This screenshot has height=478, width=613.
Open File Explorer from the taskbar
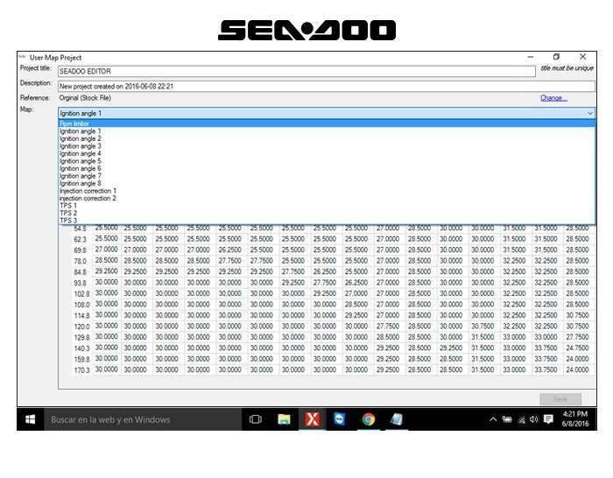[x=284, y=419]
